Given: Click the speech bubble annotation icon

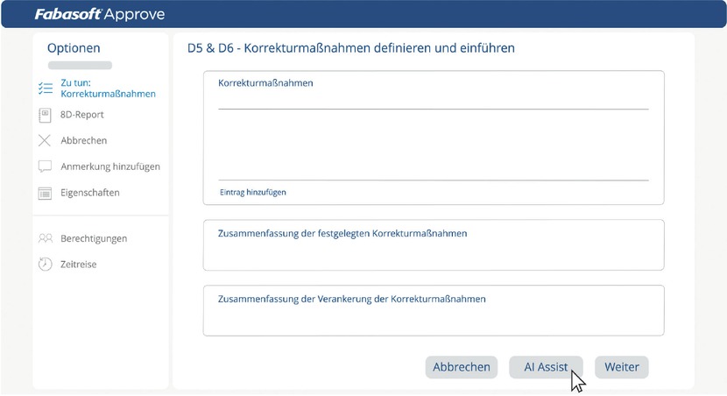Looking at the screenshot, I should (45, 166).
